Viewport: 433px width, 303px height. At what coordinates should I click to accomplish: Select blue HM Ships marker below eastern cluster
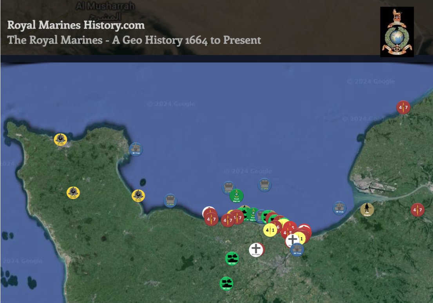coord(297,250)
